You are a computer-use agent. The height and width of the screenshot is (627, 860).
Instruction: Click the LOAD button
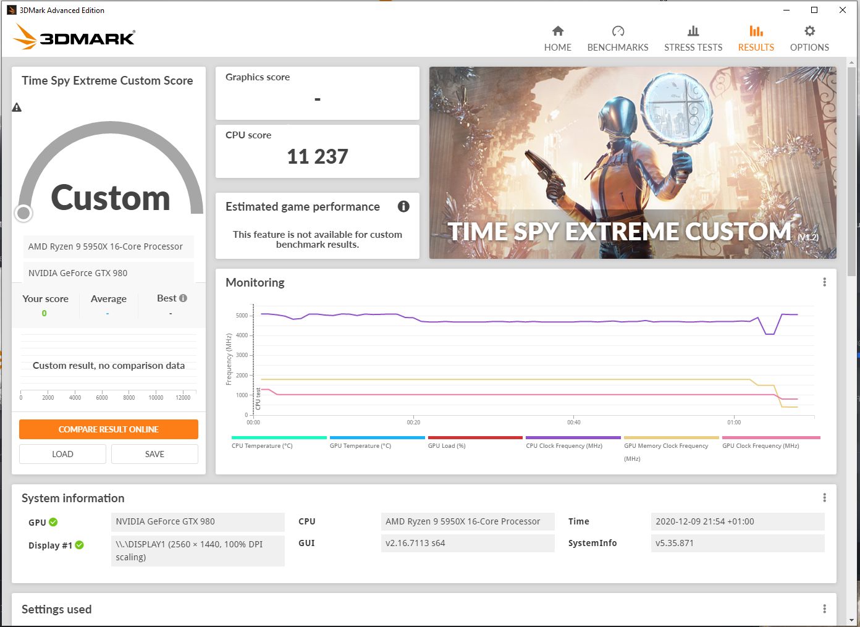[62, 454]
